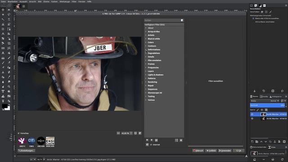Create a new layer with the Layers panel icon
Screen dimensions: 288x162
252,142
